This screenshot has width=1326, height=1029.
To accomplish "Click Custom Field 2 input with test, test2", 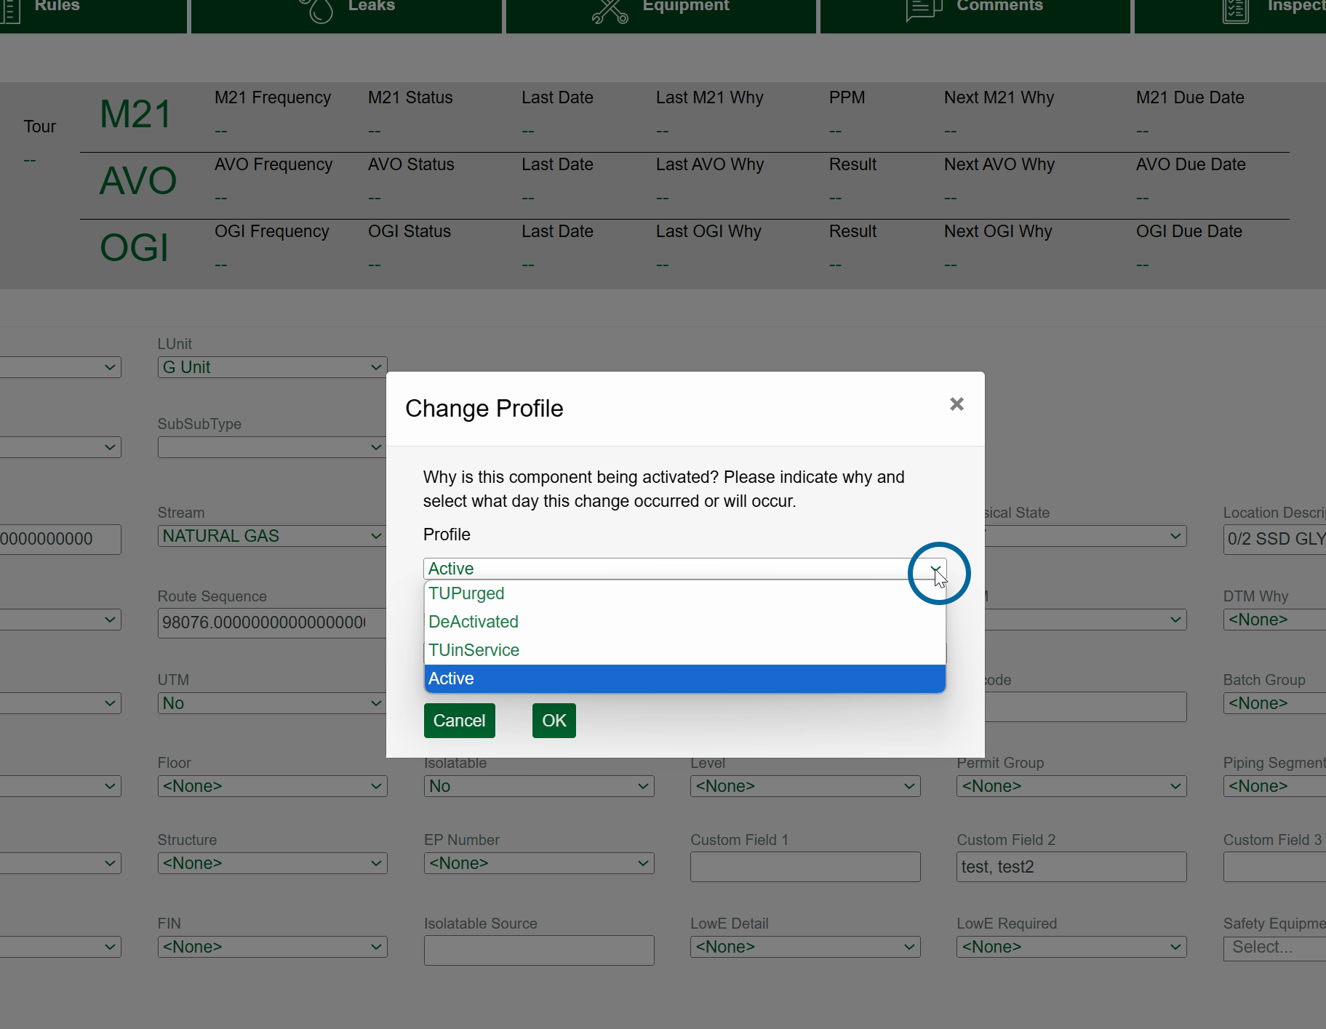I will (1071, 867).
